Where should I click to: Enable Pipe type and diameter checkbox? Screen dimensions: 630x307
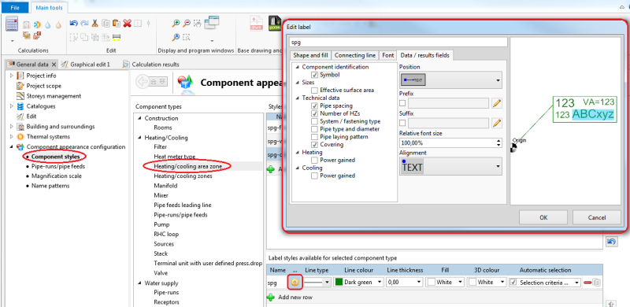314,129
